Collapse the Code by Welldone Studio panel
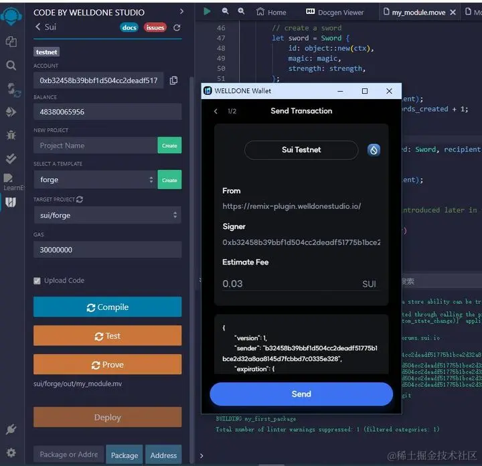482x466 pixels. 181,11
